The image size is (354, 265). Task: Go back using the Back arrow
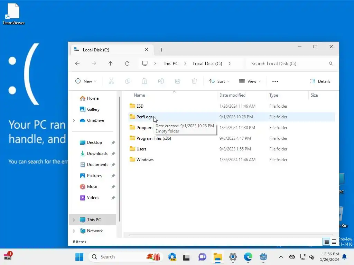77,63
